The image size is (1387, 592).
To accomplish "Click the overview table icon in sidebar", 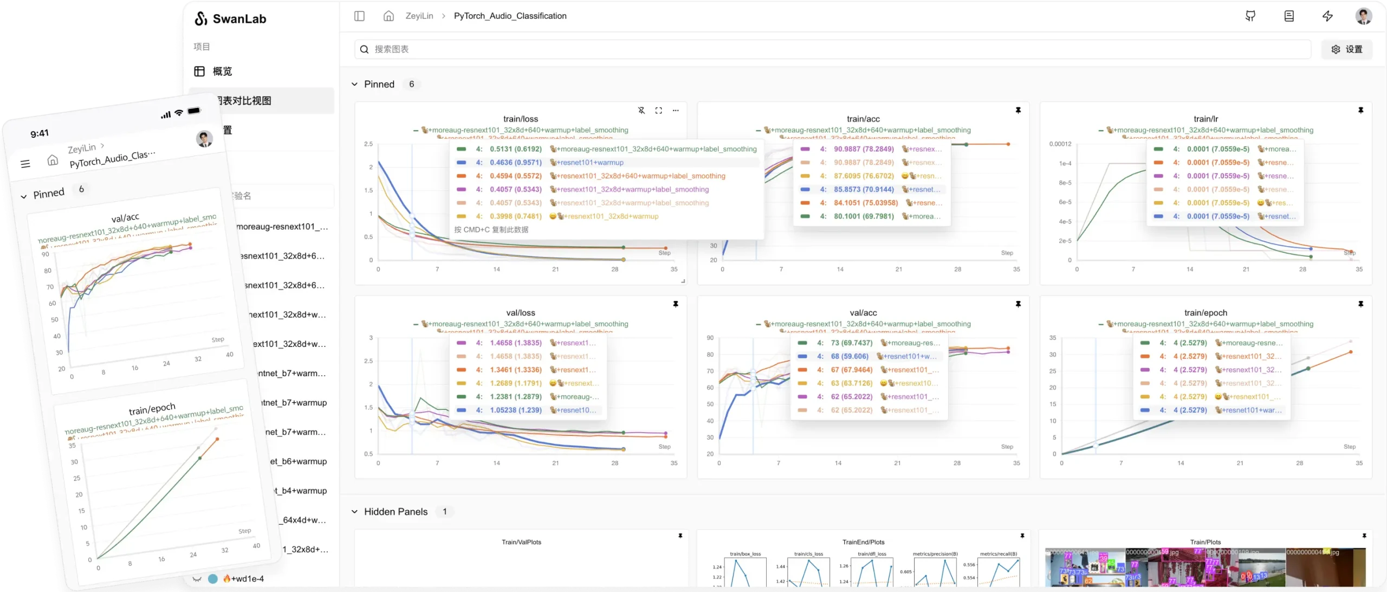I will click(199, 72).
